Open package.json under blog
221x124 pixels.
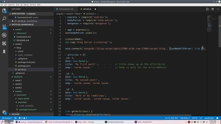(24, 66)
